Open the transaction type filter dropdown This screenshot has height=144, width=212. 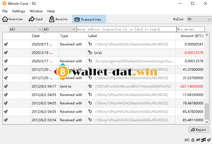pos(59,29)
